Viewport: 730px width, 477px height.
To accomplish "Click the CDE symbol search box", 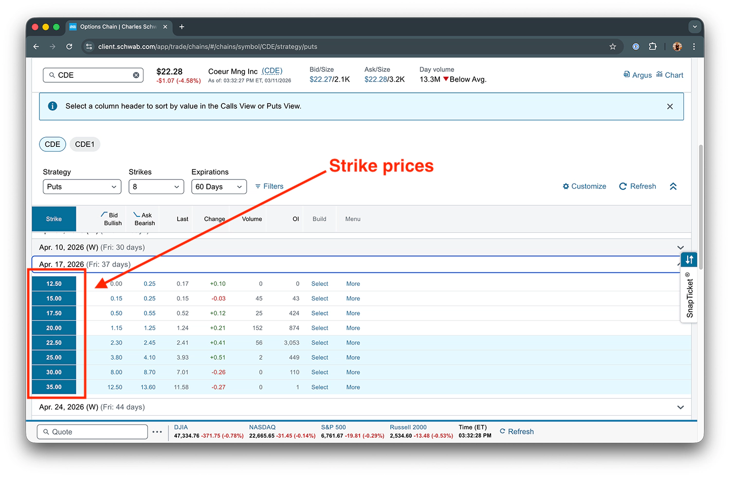I will tap(93, 75).
